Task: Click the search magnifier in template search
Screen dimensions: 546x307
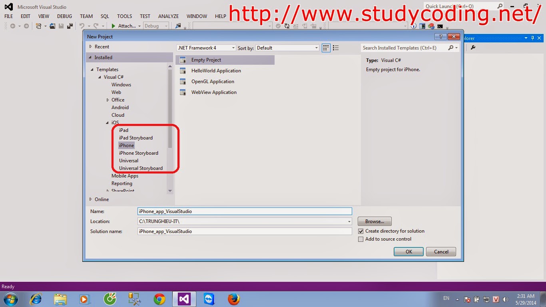Action: point(451,48)
